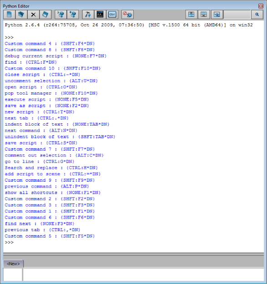Click the new script icon

tap(9, 15)
